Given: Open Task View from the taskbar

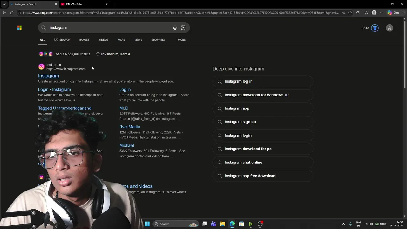Looking at the screenshot, I should [x=204, y=224].
